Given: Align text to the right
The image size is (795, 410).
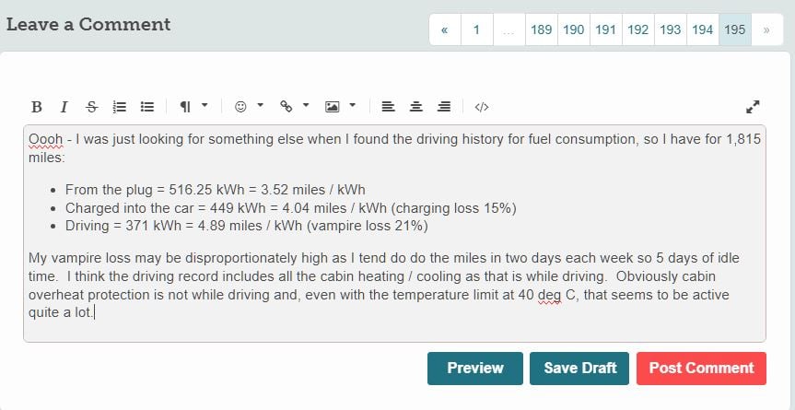Looking at the screenshot, I should click(x=444, y=107).
